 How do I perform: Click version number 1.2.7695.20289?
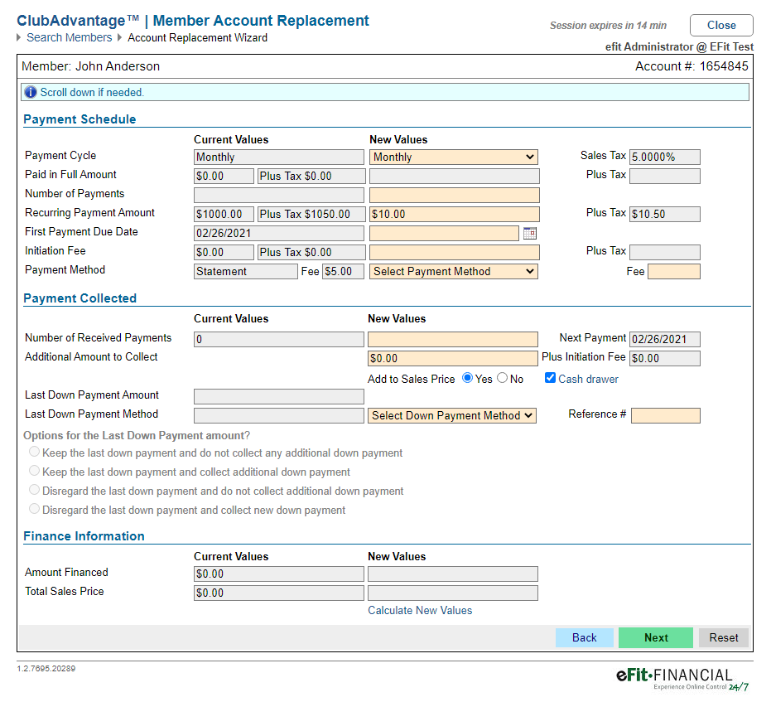click(x=46, y=669)
